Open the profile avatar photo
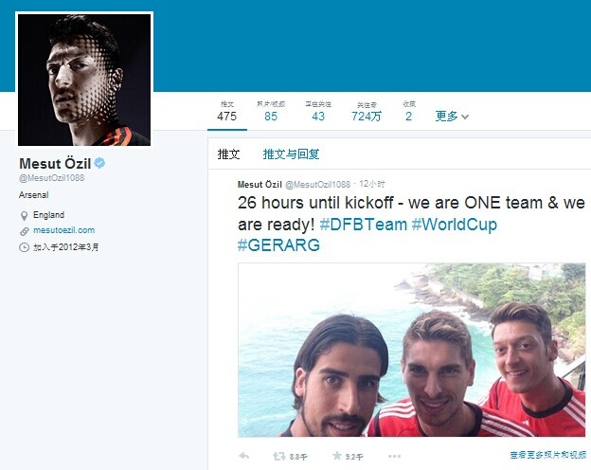 point(84,80)
